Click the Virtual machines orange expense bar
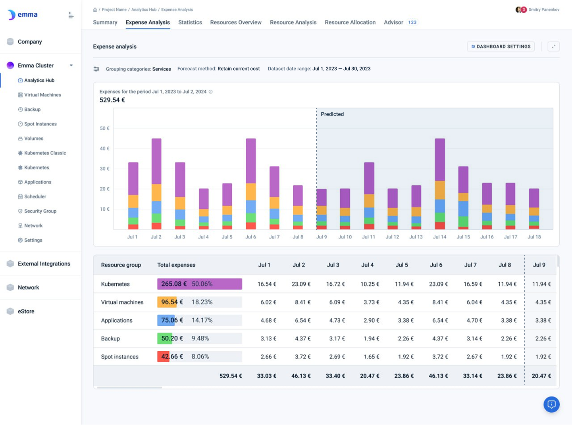The image size is (572, 425). click(x=167, y=302)
